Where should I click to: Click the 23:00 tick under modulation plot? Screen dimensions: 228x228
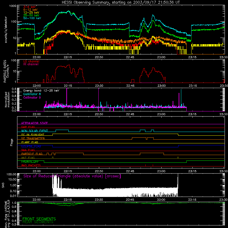pos(161,114)
